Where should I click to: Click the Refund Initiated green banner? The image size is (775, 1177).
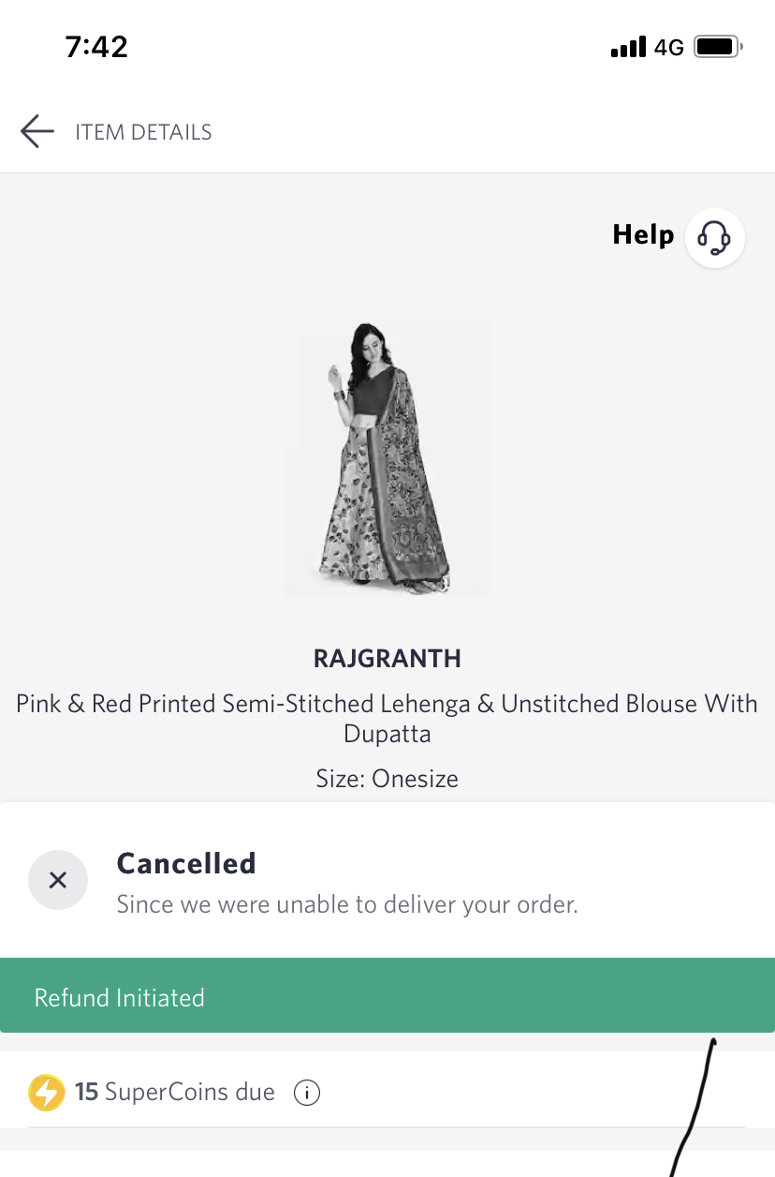[387, 997]
